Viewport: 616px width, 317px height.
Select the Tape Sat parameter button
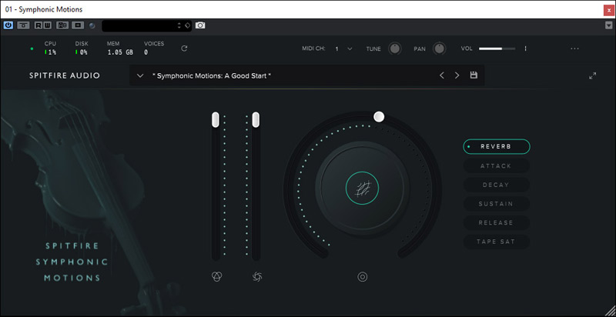click(496, 242)
